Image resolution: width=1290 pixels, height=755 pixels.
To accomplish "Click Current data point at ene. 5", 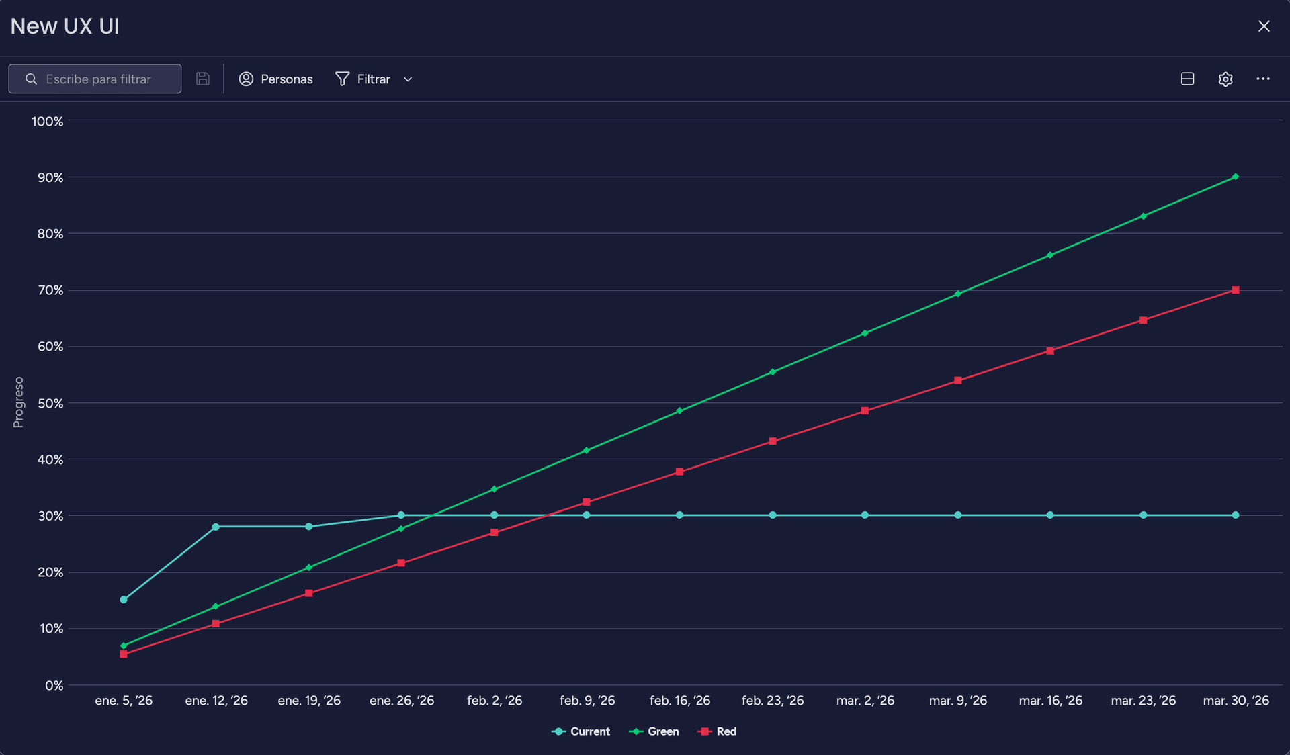I will pyautogui.click(x=124, y=599).
